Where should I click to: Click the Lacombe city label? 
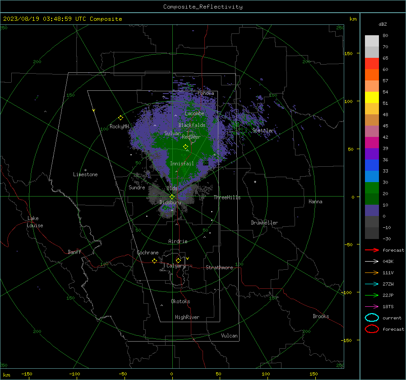coord(194,113)
